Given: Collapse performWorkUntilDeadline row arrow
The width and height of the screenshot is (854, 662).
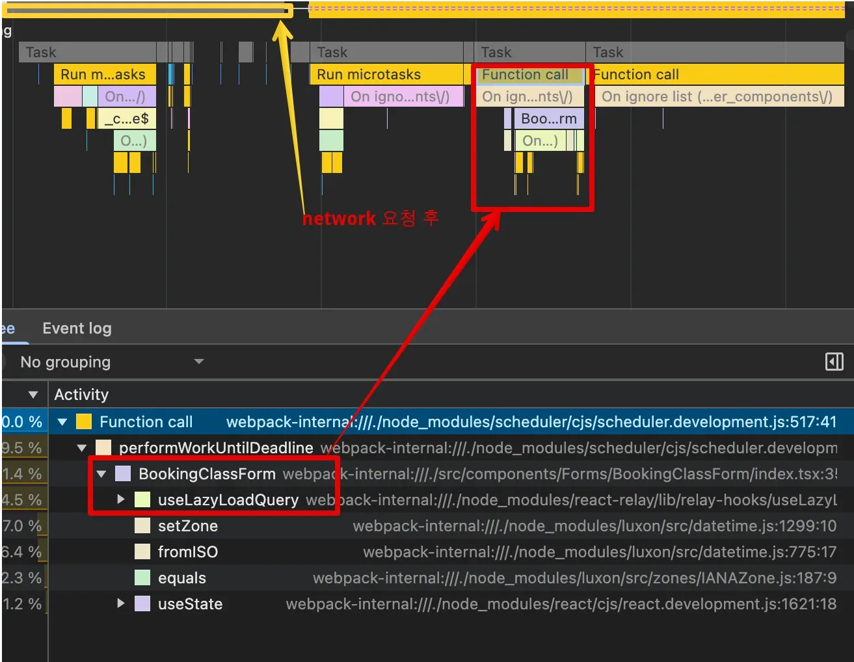Looking at the screenshot, I should pyautogui.click(x=82, y=448).
